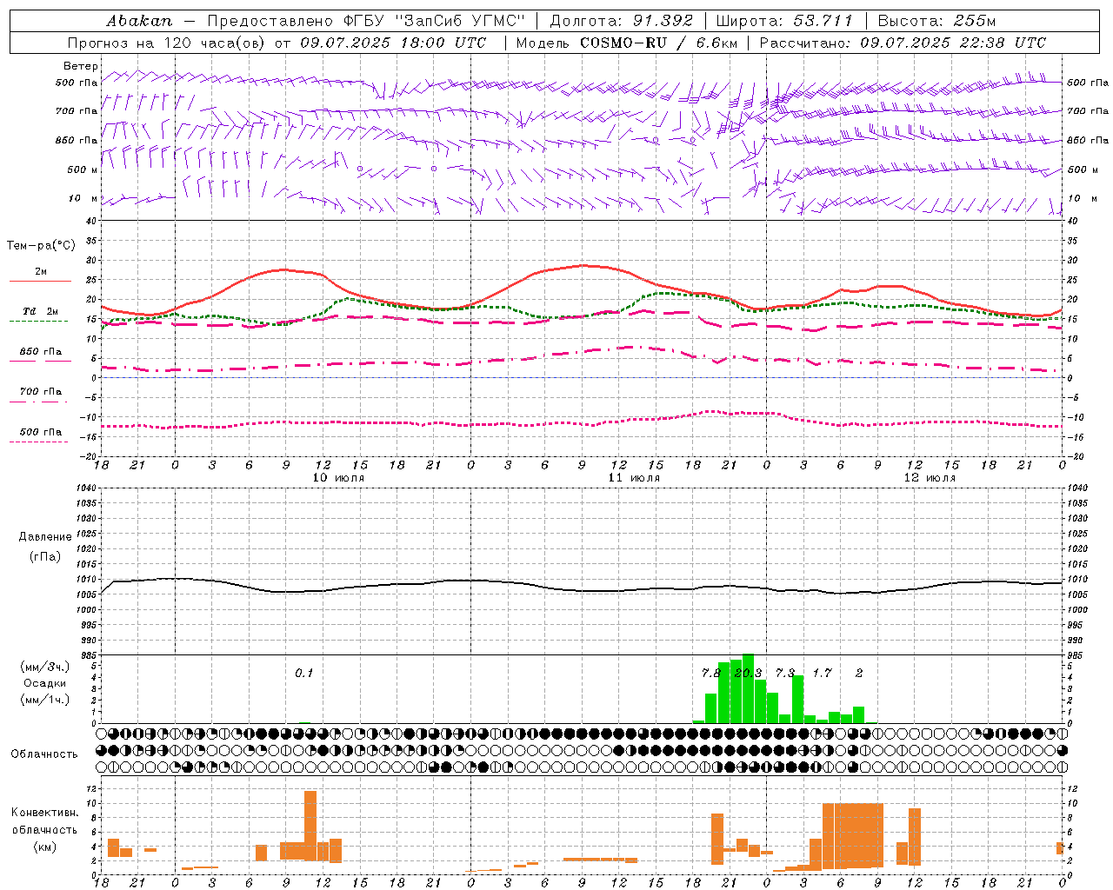Click the "Давление" pressure panel label
The width and height of the screenshot is (1113, 890).
(x=45, y=536)
